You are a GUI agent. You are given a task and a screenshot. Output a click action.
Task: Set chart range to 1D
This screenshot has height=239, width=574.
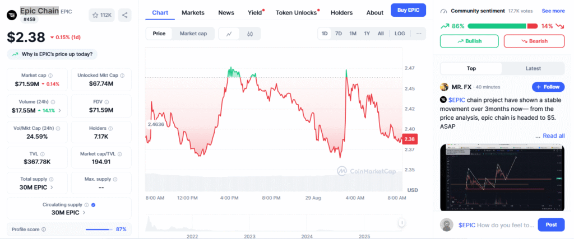[325, 34]
